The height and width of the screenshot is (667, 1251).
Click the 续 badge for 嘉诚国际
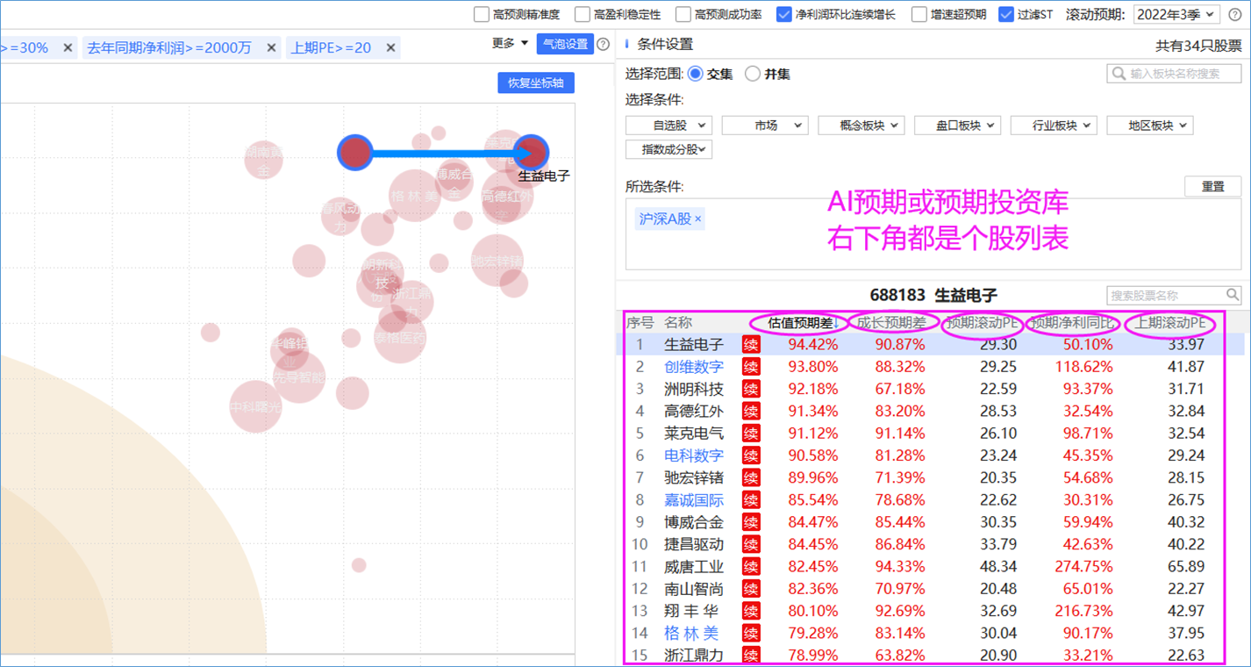751,499
